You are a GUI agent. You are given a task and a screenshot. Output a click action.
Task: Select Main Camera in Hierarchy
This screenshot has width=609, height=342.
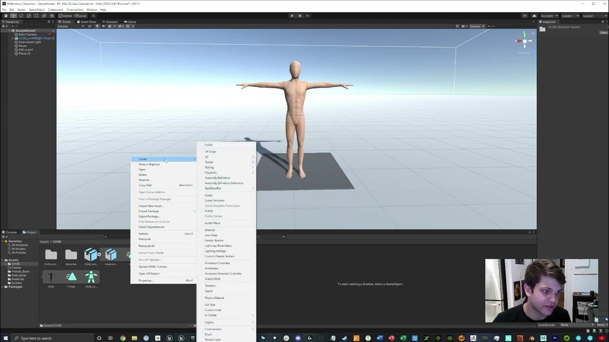pos(27,35)
